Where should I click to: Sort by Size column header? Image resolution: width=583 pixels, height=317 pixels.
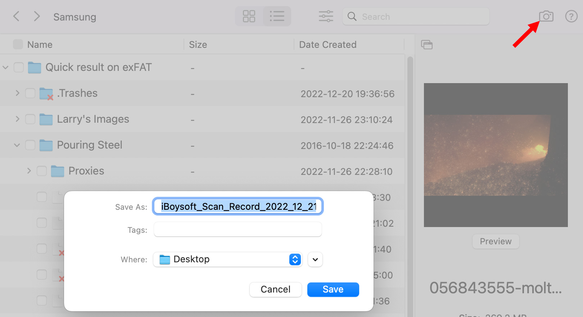pyautogui.click(x=198, y=45)
